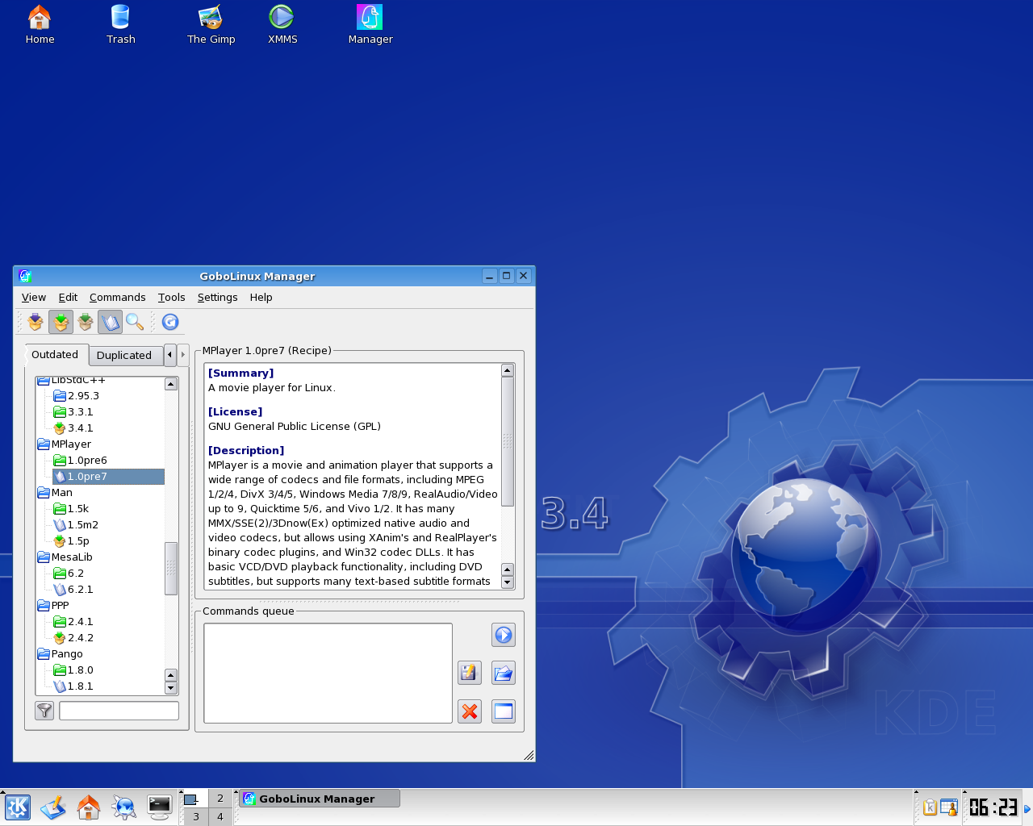Click the blue window icon in Commands queue
The image size is (1033, 826).
504,711
